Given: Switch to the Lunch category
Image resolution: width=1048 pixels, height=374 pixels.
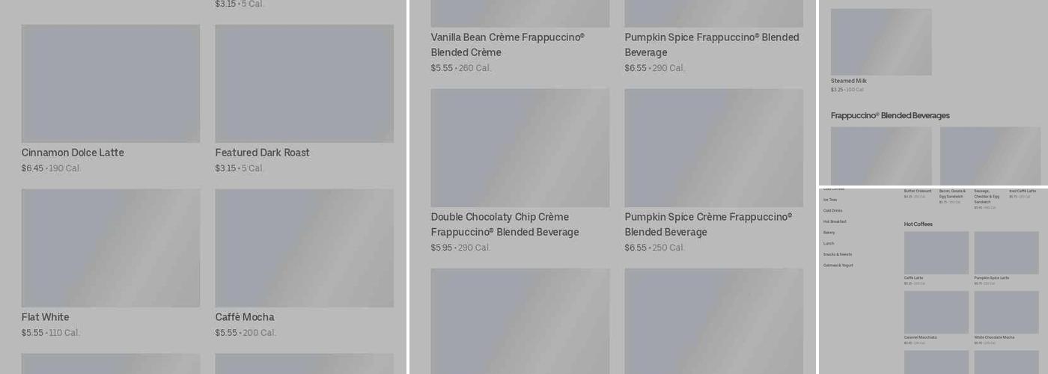Looking at the screenshot, I should [828, 243].
